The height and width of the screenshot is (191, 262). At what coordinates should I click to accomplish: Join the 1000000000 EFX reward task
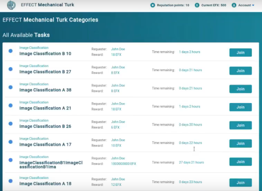click(241, 162)
